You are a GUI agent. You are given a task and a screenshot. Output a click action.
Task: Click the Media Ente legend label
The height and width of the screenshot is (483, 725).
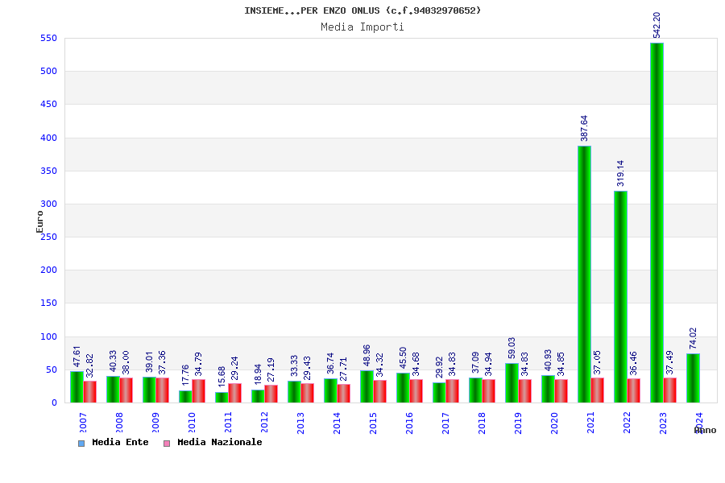click(120, 442)
